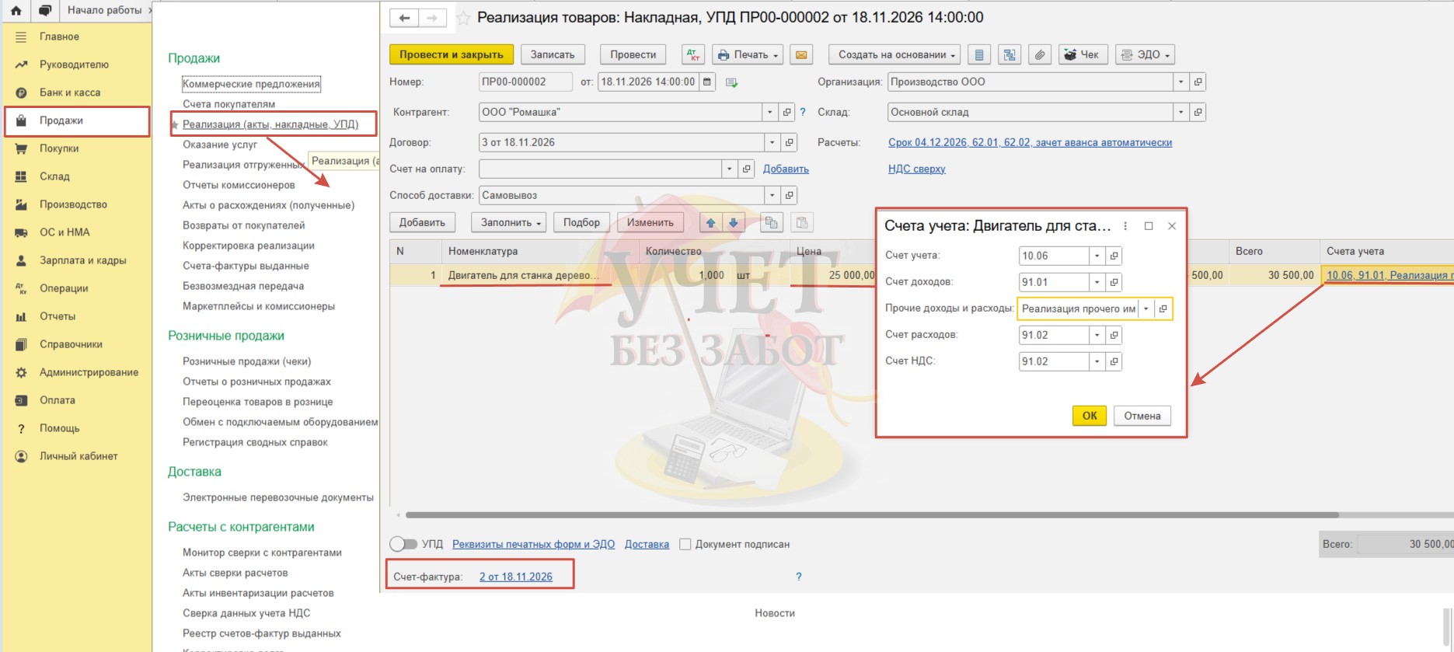The height and width of the screenshot is (652, 1454).
Task: Click the Чек button
Action: 1083,54
